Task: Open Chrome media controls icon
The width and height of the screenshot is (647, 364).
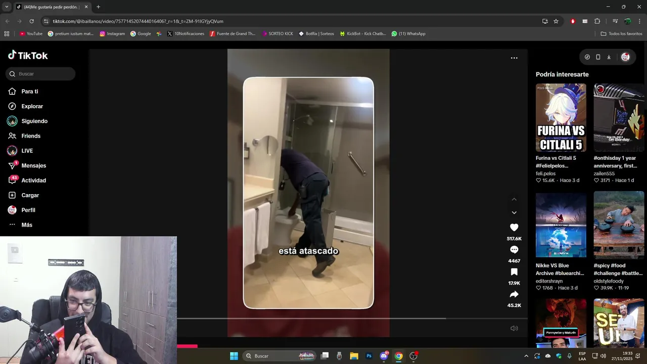Action: [615, 21]
